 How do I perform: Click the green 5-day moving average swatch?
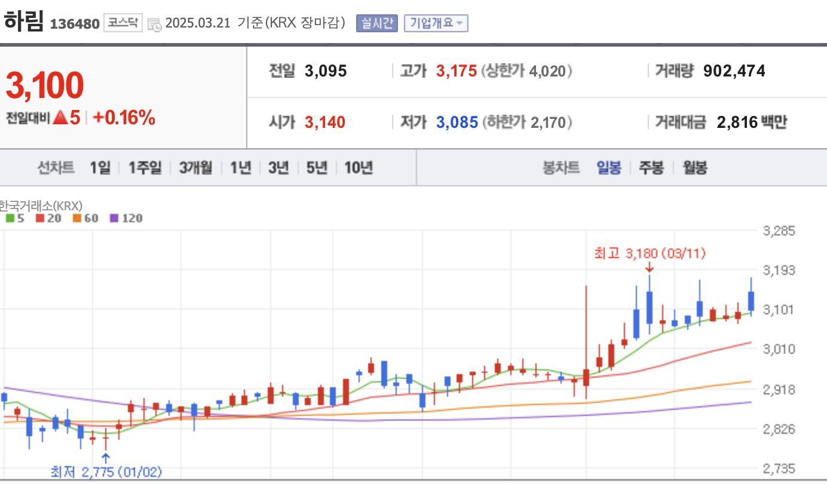[x=10, y=219]
